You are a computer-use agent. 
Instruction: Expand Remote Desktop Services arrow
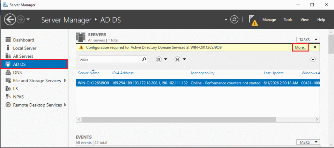pos(65,105)
